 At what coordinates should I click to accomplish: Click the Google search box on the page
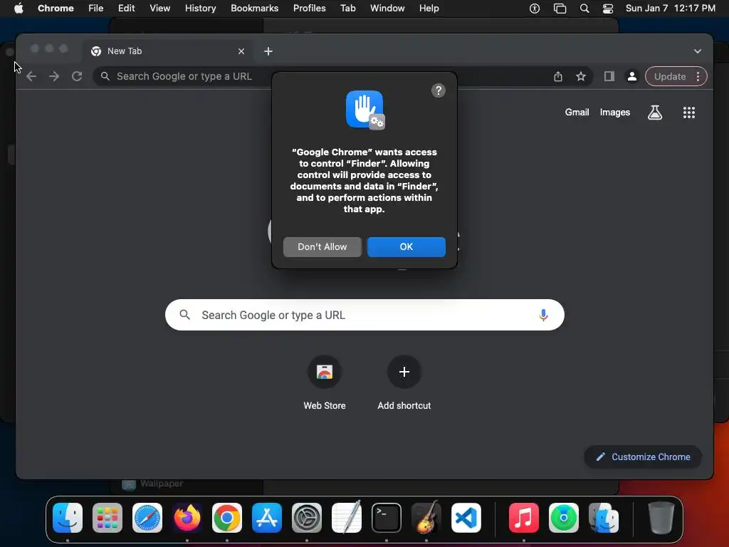click(x=364, y=315)
